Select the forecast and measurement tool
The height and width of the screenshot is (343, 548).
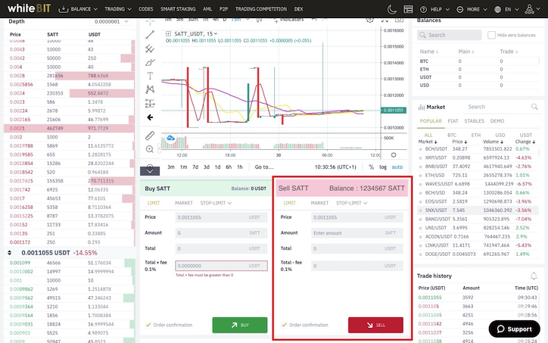pos(150,103)
